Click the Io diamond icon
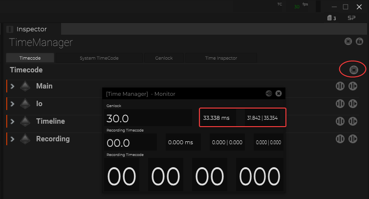 click(x=25, y=104)
